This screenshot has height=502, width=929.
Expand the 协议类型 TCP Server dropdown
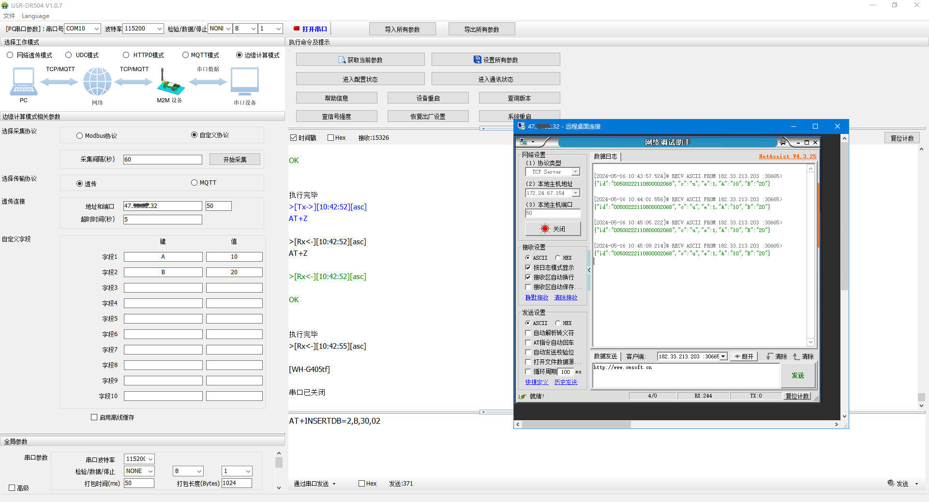tap(575, 172)
